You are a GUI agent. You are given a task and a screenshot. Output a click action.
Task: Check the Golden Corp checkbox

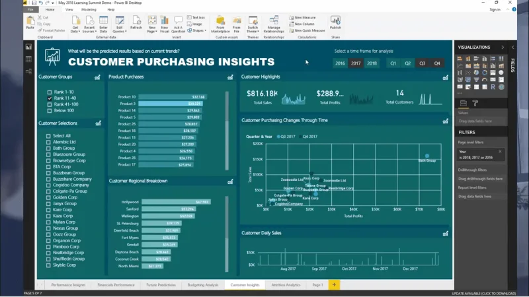coord(48,197)
